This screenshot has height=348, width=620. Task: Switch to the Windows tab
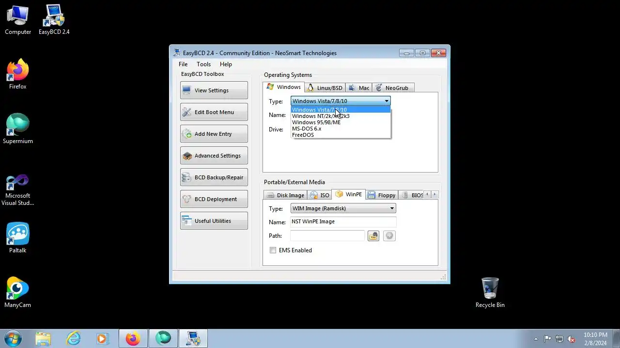click(284, 87)
